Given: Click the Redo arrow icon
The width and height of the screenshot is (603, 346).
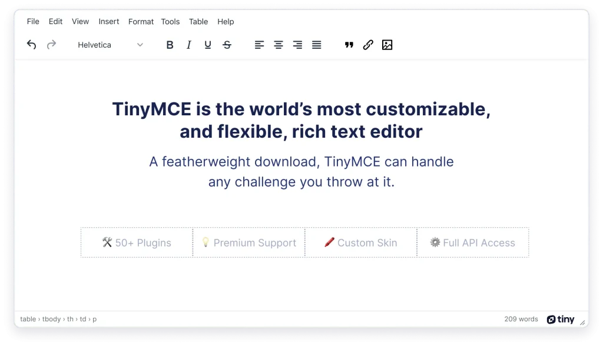Looking at the screenshot, I should (51, 44).
